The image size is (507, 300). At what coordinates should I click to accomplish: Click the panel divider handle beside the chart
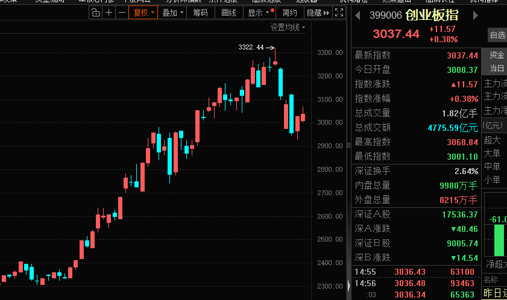tap(350, 145)
